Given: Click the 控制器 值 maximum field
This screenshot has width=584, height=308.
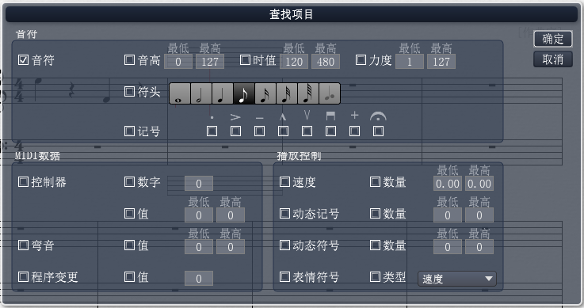Looking at the screenshot, I should pos(231,215).
